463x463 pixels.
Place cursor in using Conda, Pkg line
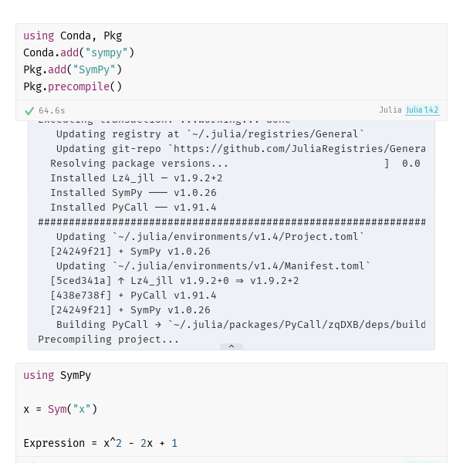tap(73, 35)
